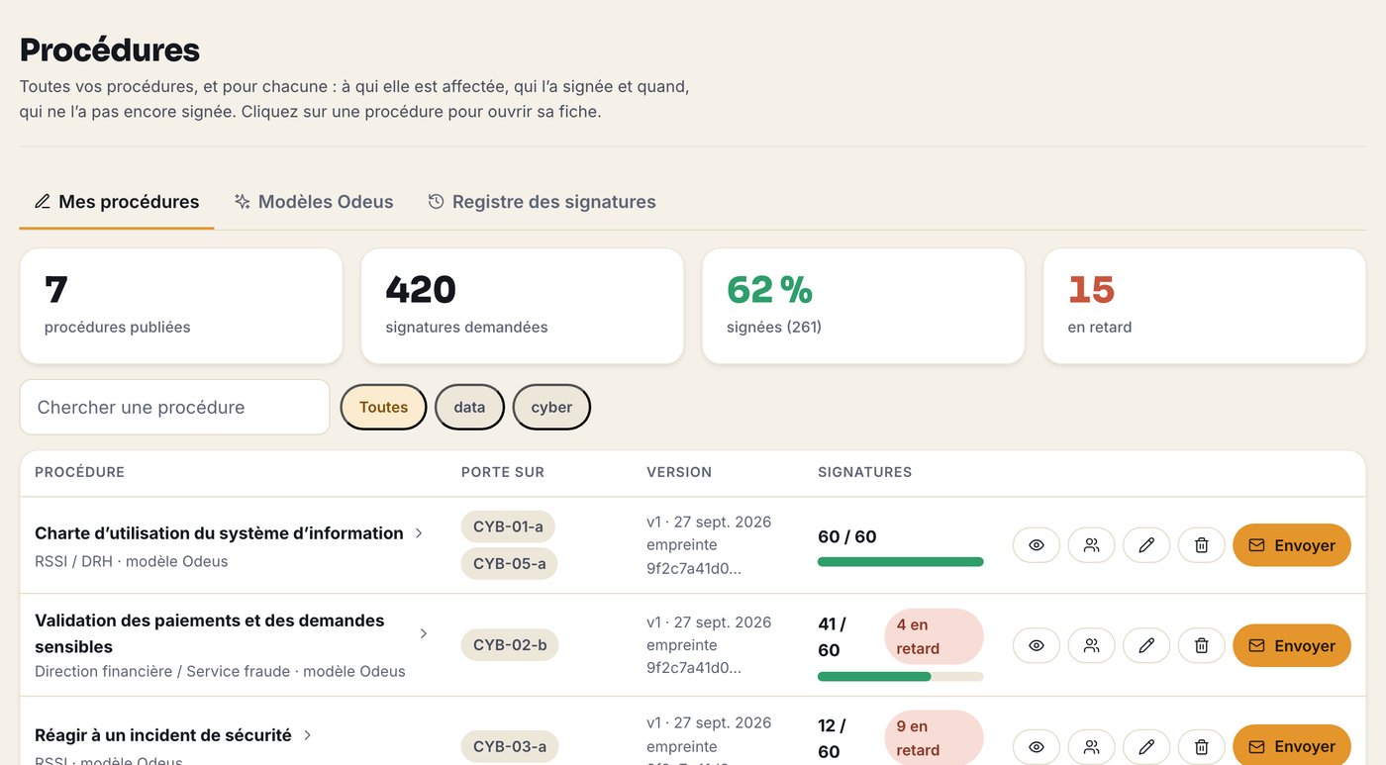
Task: Click the 41 / 60 signature progress bar
Action: coord(901,677)
